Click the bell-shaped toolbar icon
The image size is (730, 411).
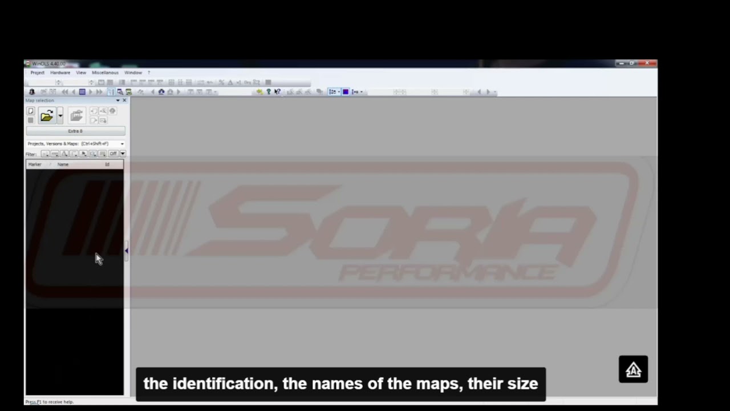point(32,92)
